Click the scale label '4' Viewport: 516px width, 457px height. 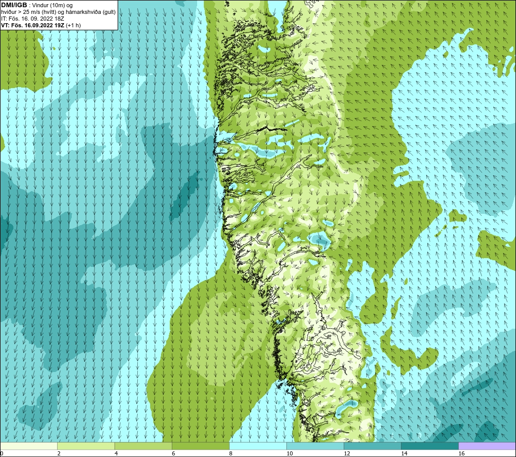(116, 453)
